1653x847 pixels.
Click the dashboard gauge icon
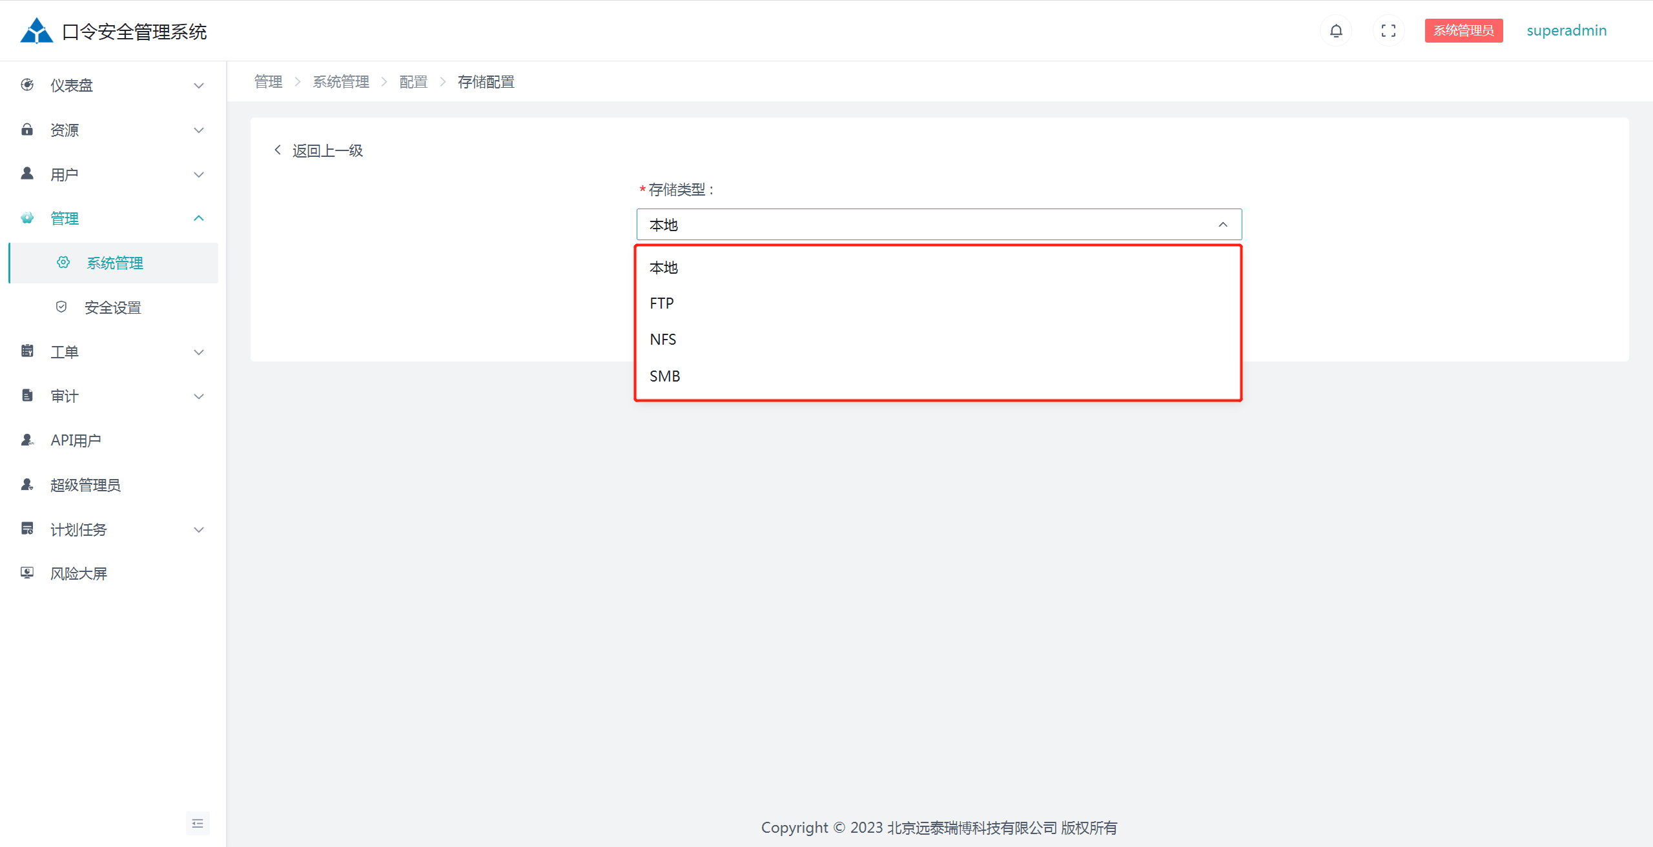pos(27,85)
